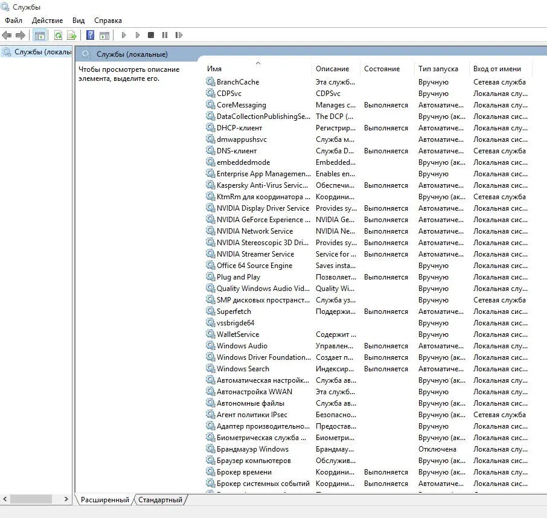Switch to the Расширенный tab

click(104, 500)
